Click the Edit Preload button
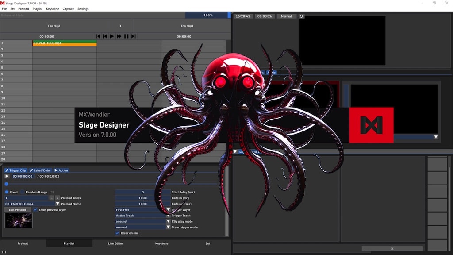The image size is (453, 255). pos(18,210)
